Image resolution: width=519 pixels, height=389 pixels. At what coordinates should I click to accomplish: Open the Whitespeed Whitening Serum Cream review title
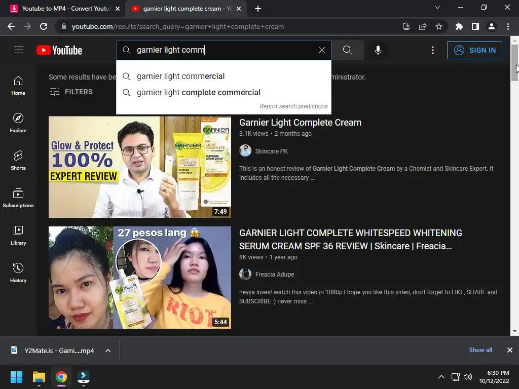[x=351, y=240]
